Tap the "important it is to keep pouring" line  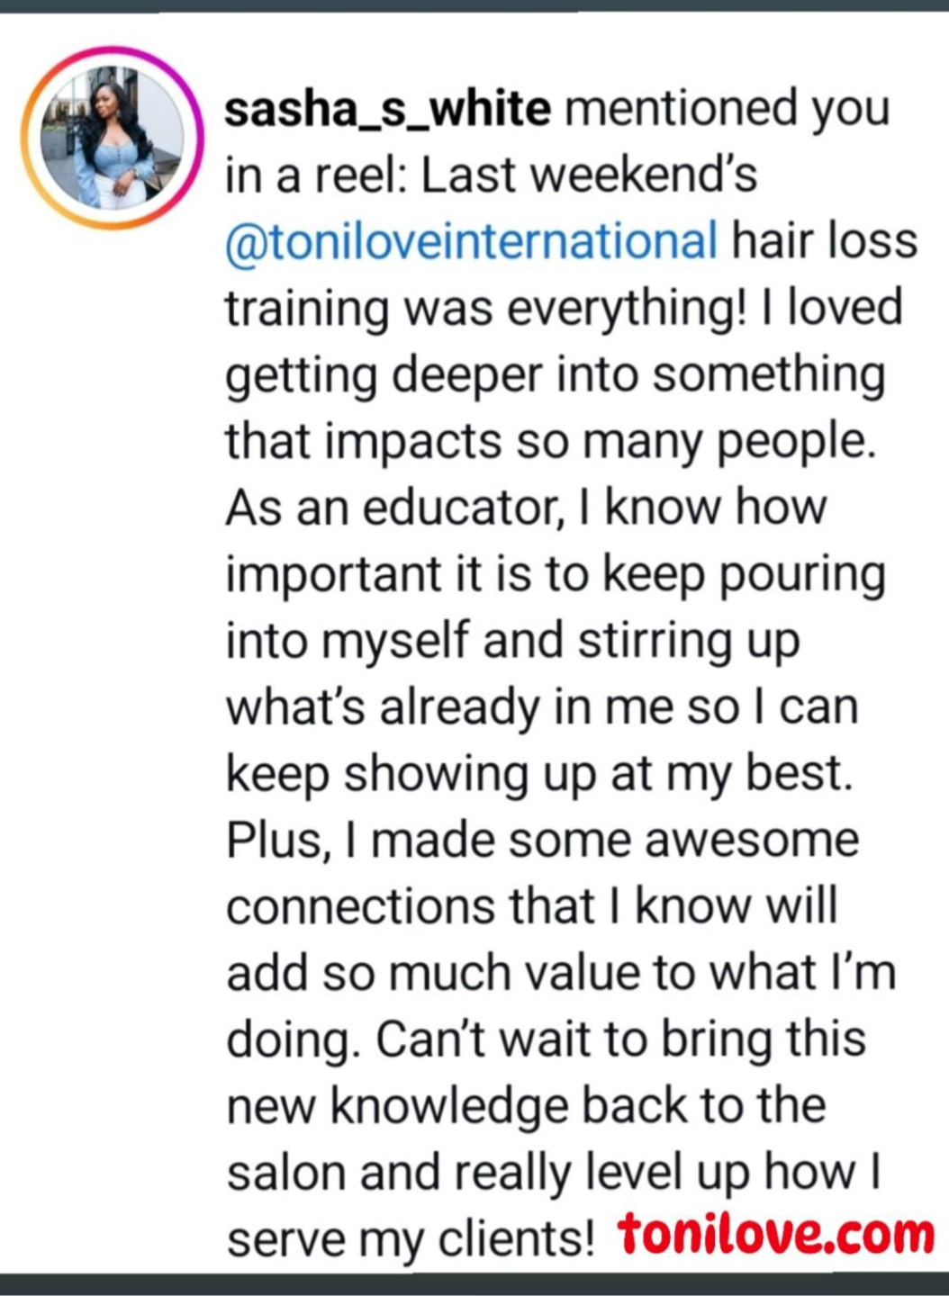click(555, 574)
